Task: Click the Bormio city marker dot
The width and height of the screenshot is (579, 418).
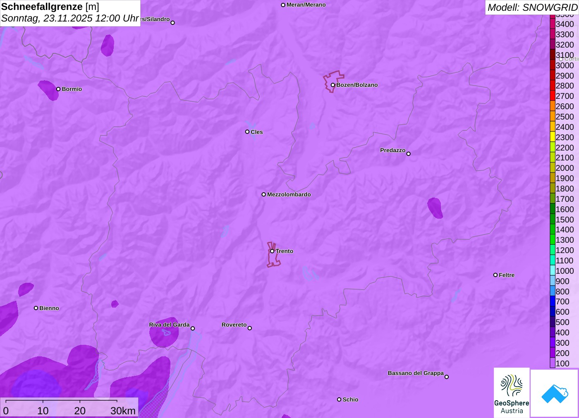Action: (58, 89)
